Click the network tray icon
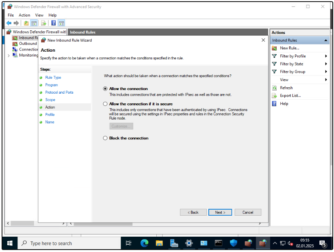The height and width of the screenshot is (252, 334). (283, 243)
